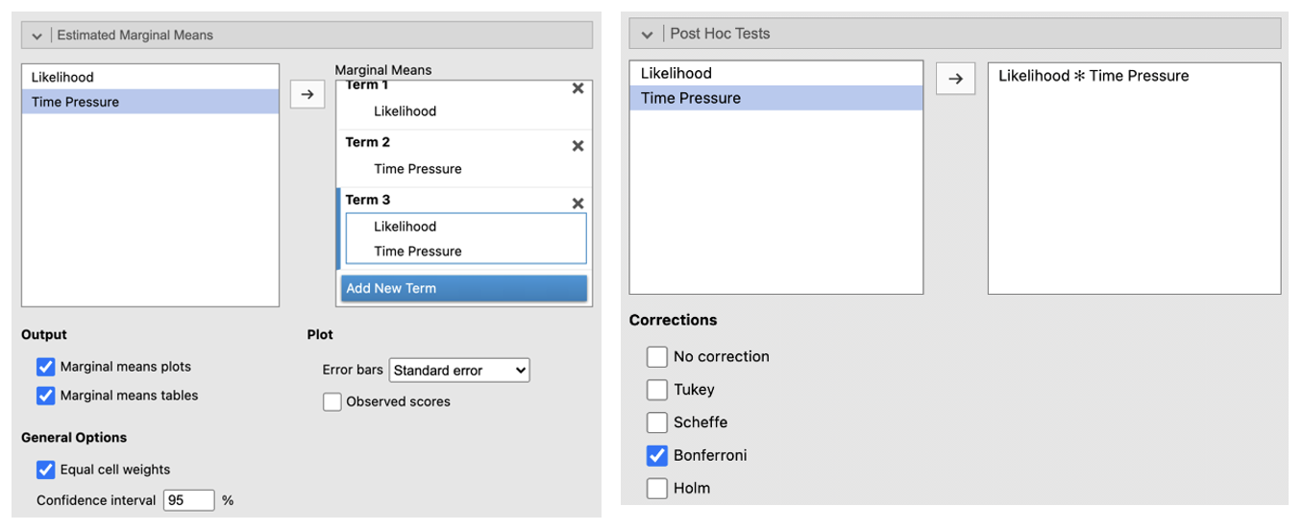Screen dimensions: 1303x530
Task: Open the Error bars dropdown
Action: point(459,370)
